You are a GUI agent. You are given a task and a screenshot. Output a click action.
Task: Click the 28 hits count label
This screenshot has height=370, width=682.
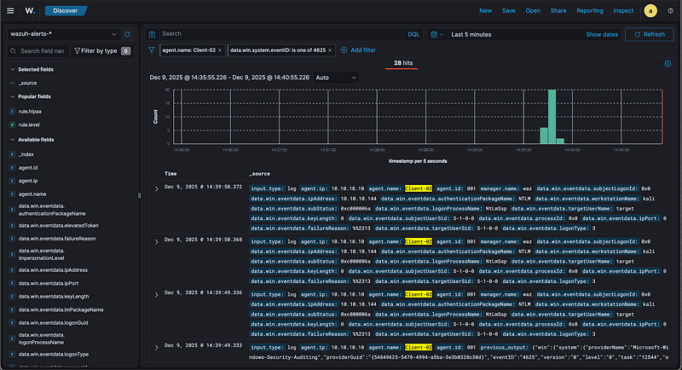[403, 63]
